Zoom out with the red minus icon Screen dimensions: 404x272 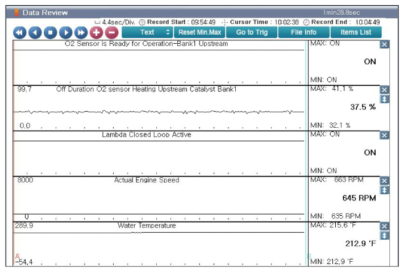tap(111, 32)
